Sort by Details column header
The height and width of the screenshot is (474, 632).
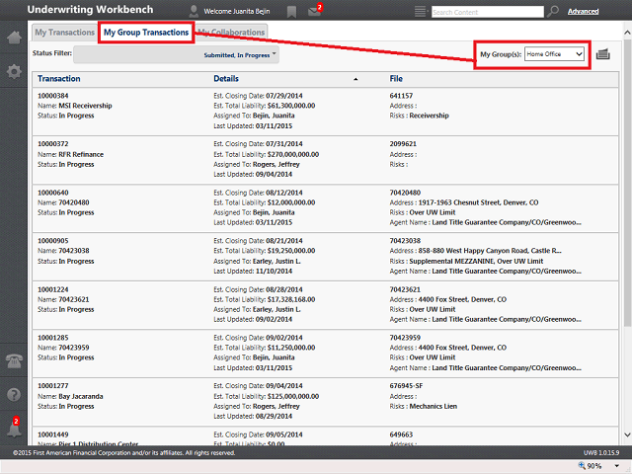226,79
